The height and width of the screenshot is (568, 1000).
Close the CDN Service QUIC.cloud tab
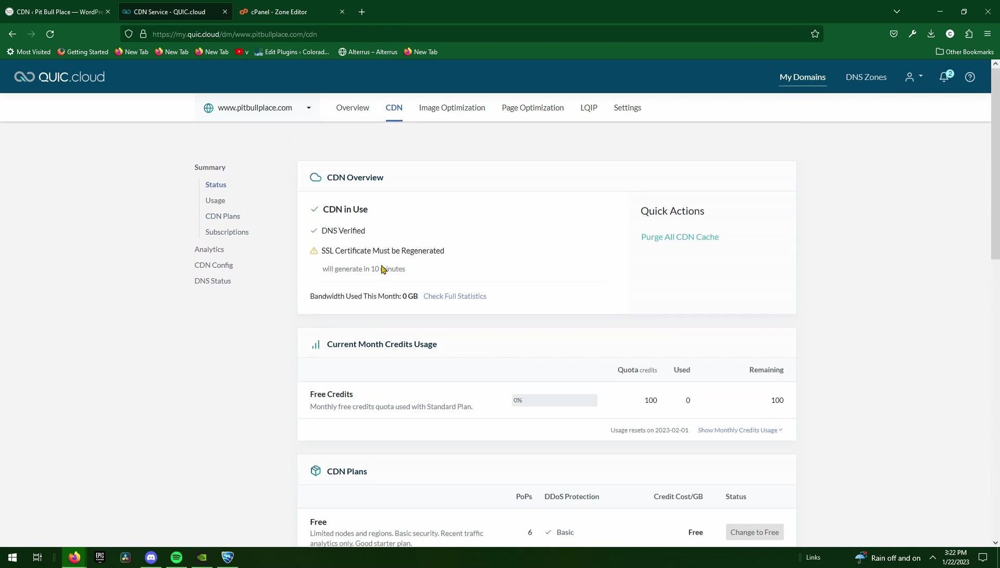pyautogui.click(x=225, y=11)
